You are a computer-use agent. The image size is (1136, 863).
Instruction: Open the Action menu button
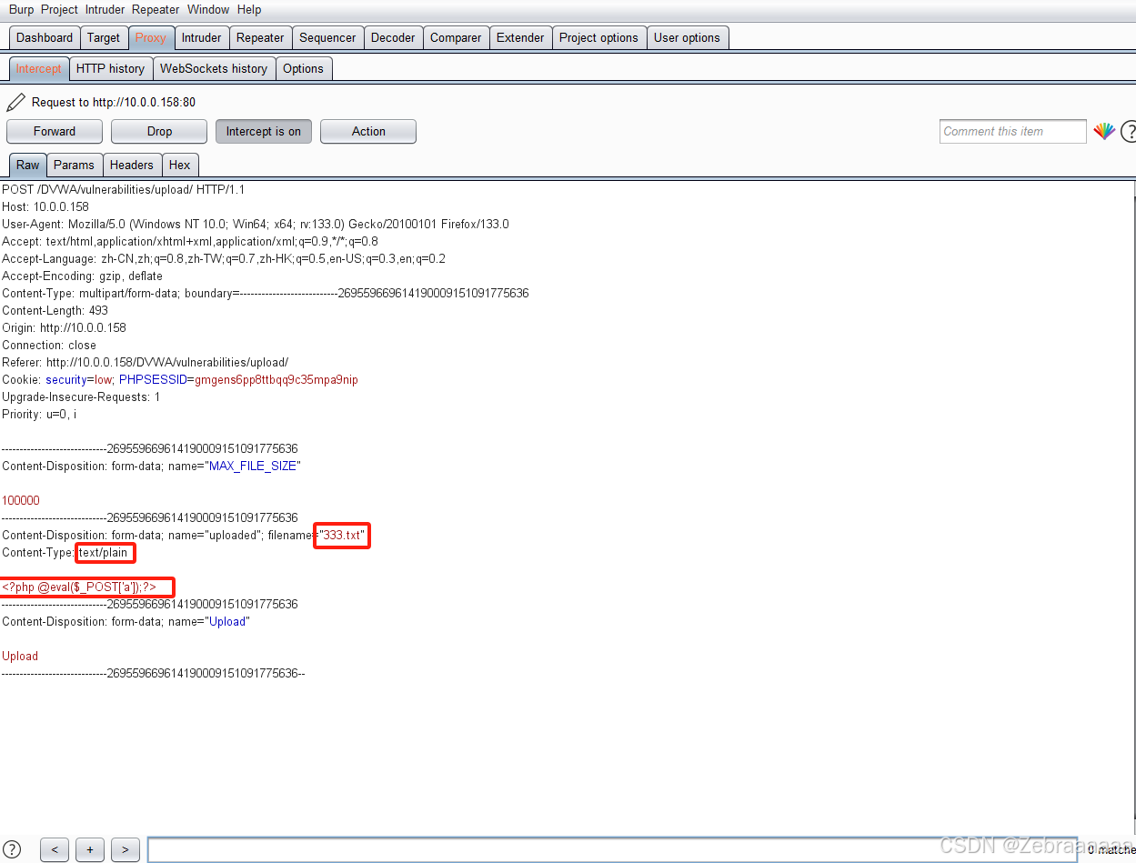click(x=368, y=131)
